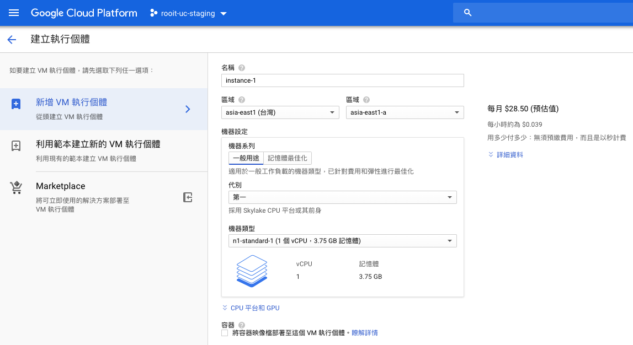Click the 每小時約為 $0.039 text
Screen dimensions: 633x345
[515, 125]
